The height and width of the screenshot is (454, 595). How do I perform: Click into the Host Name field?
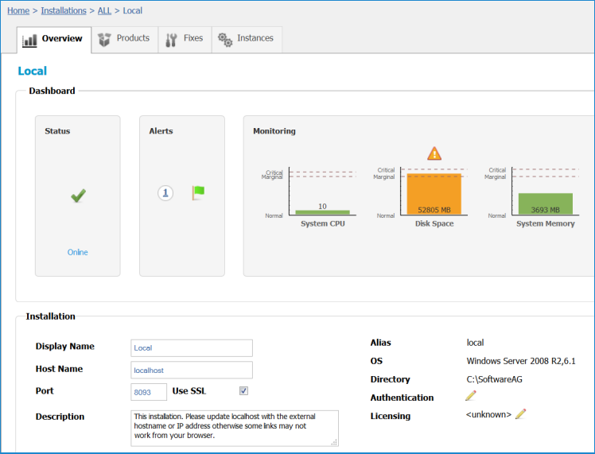click(x=192, y=371)
